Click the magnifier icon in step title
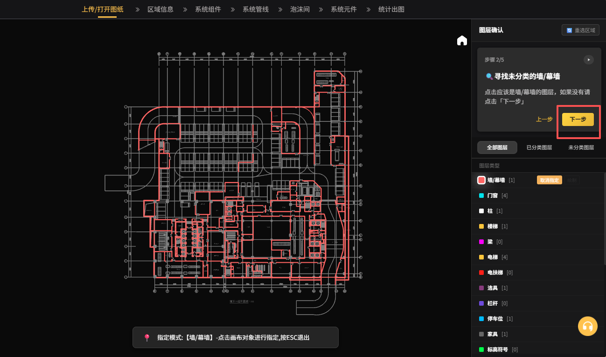 click(x=489, y=76)
